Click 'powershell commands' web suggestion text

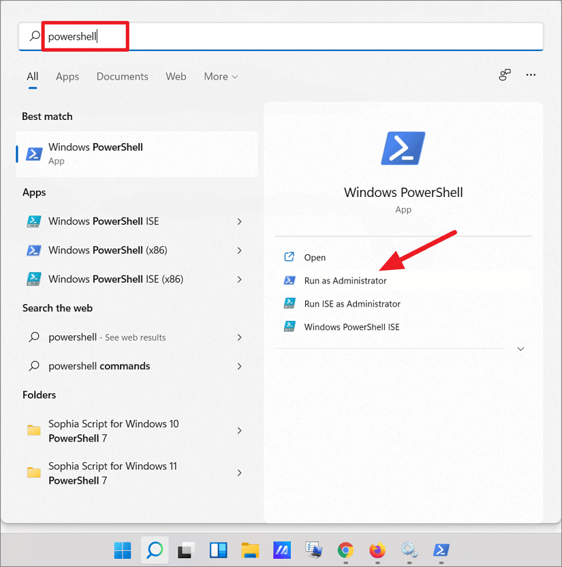(99, 366)
